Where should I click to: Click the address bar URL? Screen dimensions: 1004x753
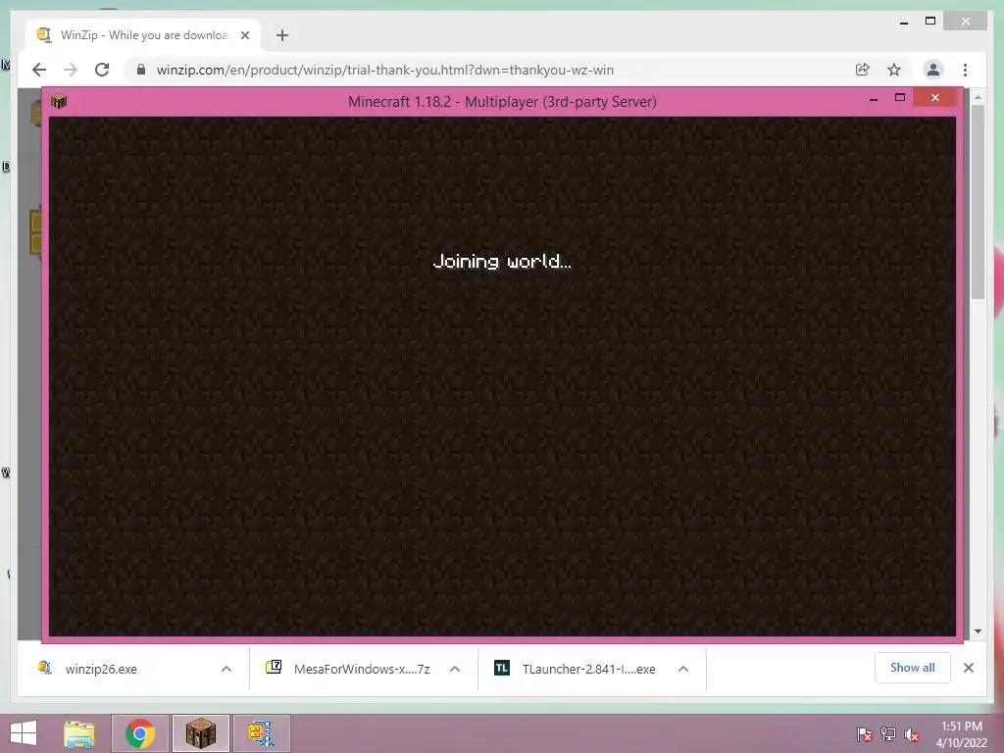(x=384, y=70)
